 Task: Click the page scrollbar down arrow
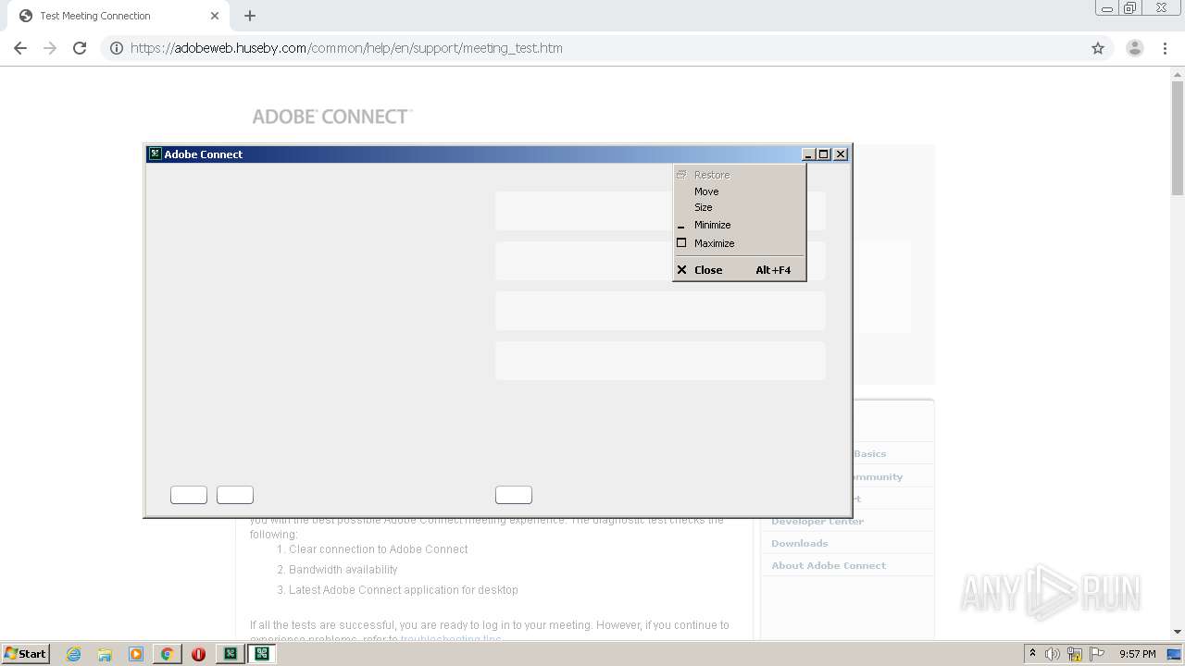(x=1178, y=632)
